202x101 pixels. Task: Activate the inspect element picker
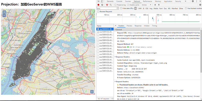click(x=98, y=1)
